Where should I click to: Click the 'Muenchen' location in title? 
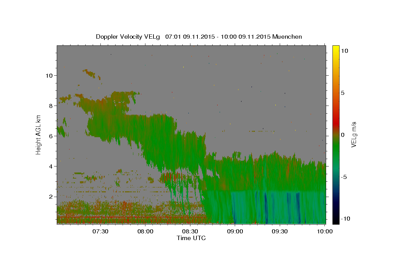click(287, 37)
